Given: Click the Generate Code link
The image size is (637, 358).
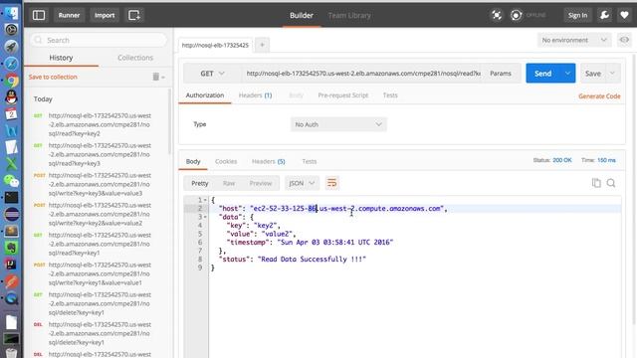Looking at the screenshot, I should 599,96.
